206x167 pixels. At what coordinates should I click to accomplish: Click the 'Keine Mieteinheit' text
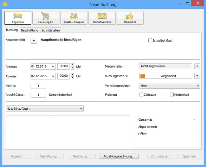click(61, 95)
